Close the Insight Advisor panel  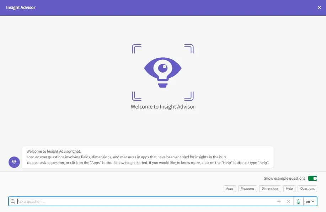coord(319,7)
